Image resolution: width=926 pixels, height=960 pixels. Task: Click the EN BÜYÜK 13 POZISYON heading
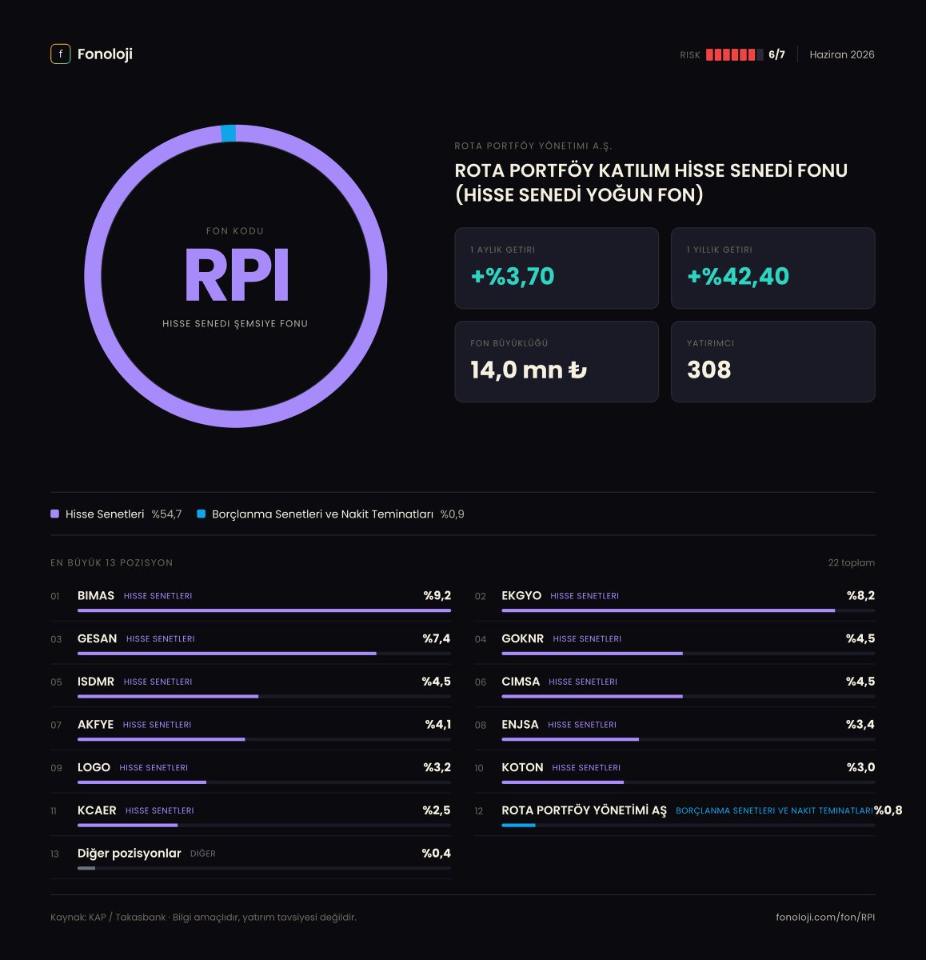[112, 562]
